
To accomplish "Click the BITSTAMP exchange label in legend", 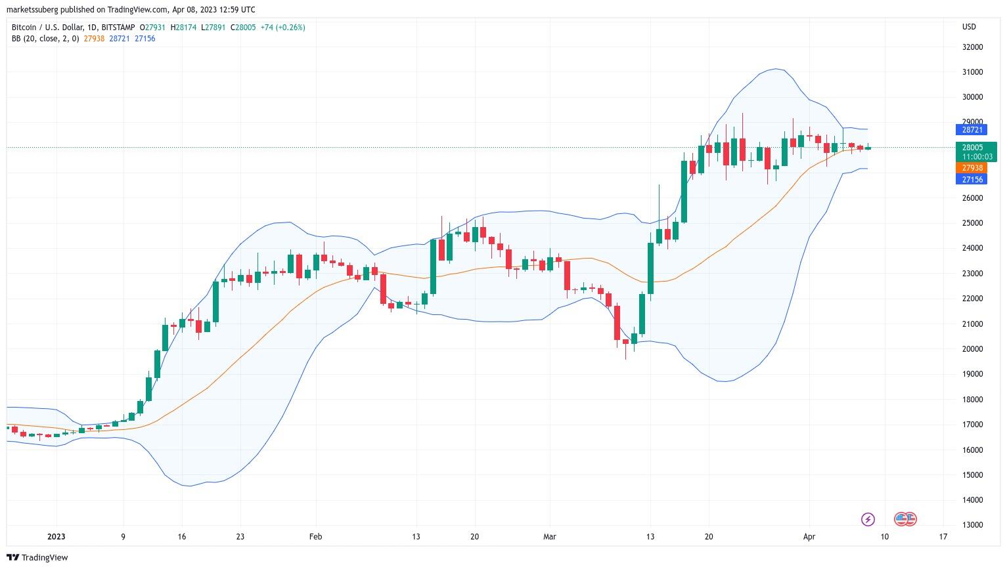I will click(118, 28).
